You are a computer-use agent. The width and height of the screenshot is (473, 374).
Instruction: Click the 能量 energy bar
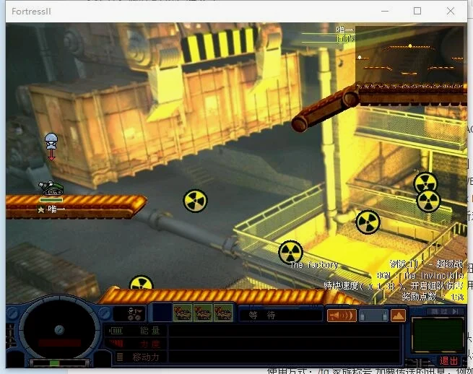(285, 331)
